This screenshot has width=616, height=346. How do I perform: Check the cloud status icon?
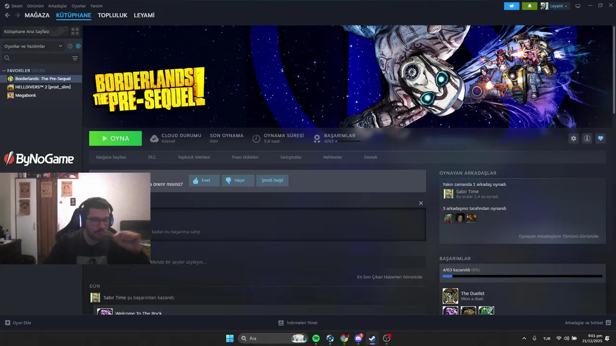pos(154,138)
